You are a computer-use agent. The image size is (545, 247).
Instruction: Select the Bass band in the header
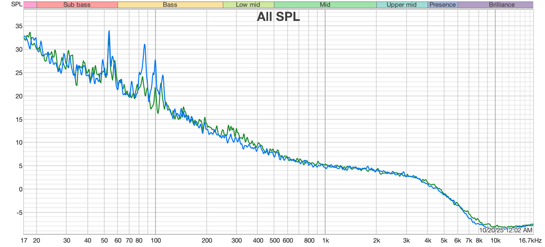[170, 5]
